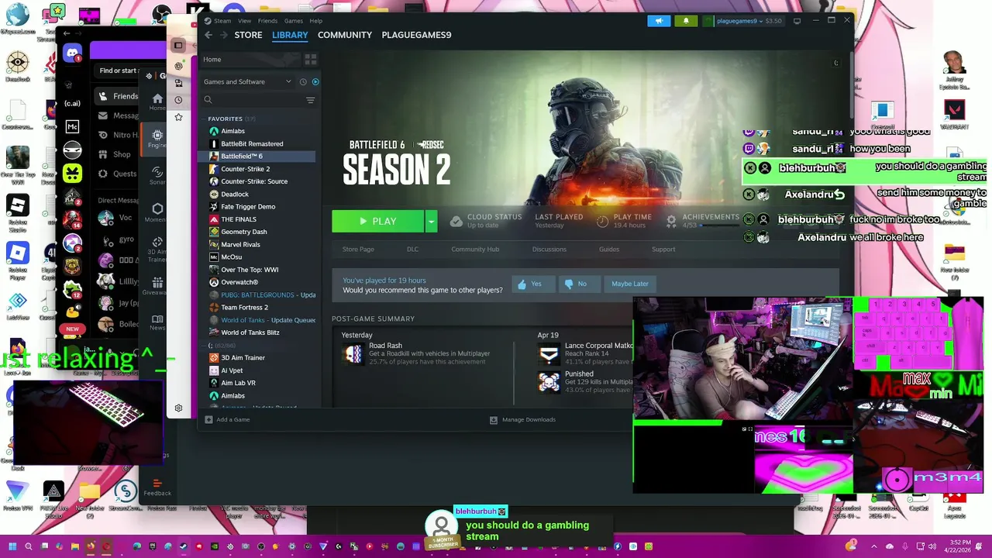The height and width of the screenshot is (558, 992).
Task: Open the Community Hub link
Action: point(475,250)
